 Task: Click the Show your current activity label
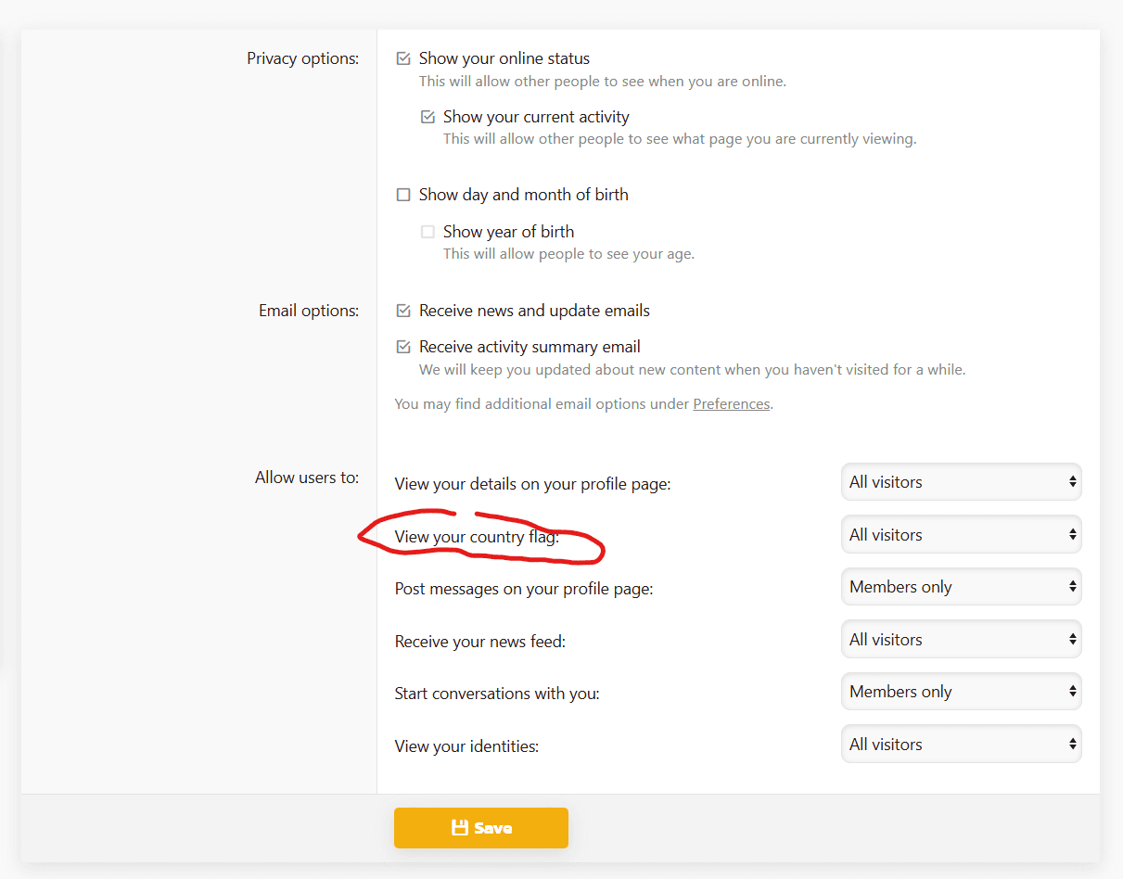[x=536, y=117]
